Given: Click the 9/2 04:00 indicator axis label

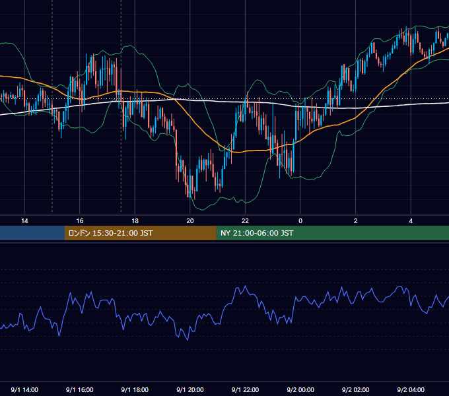Looking at the screenshot, I should click(x=411, y=389).
